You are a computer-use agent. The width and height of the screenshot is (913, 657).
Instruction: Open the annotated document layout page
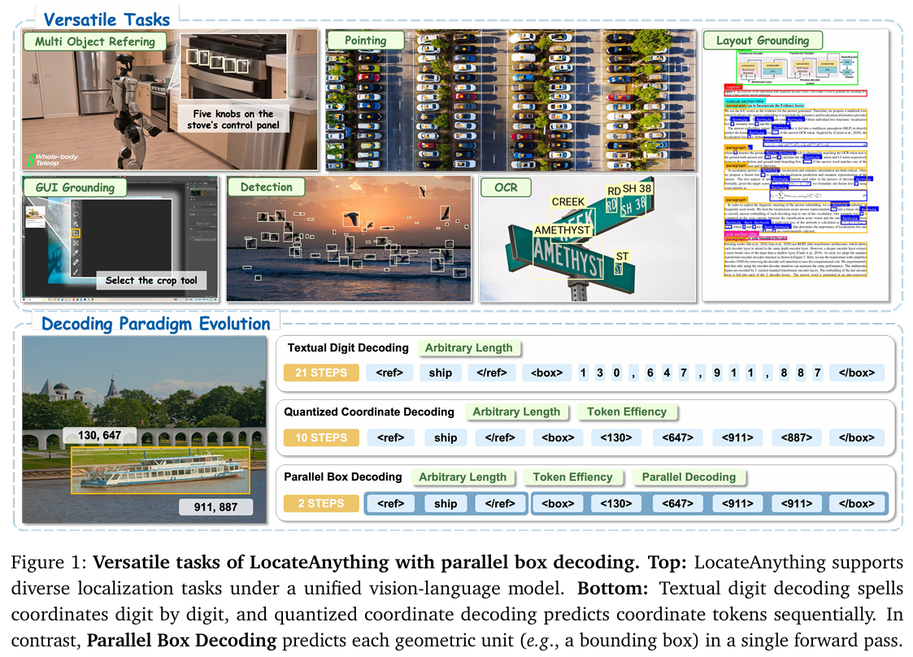796,165
